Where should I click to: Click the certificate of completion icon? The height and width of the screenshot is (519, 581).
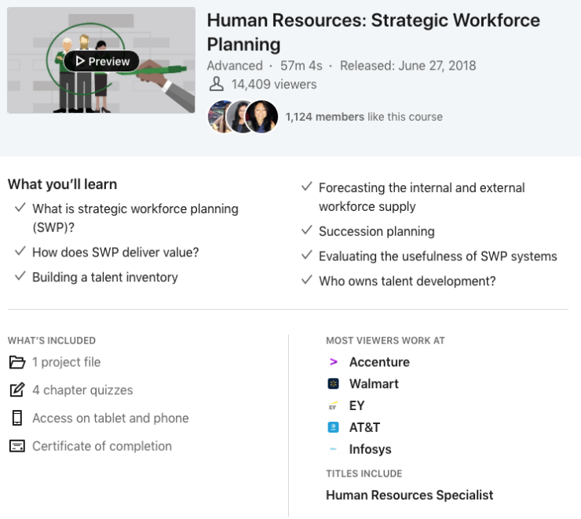[16, 446]
